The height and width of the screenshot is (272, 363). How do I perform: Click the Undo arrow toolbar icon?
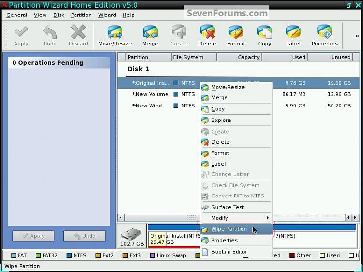coord(50,32)
